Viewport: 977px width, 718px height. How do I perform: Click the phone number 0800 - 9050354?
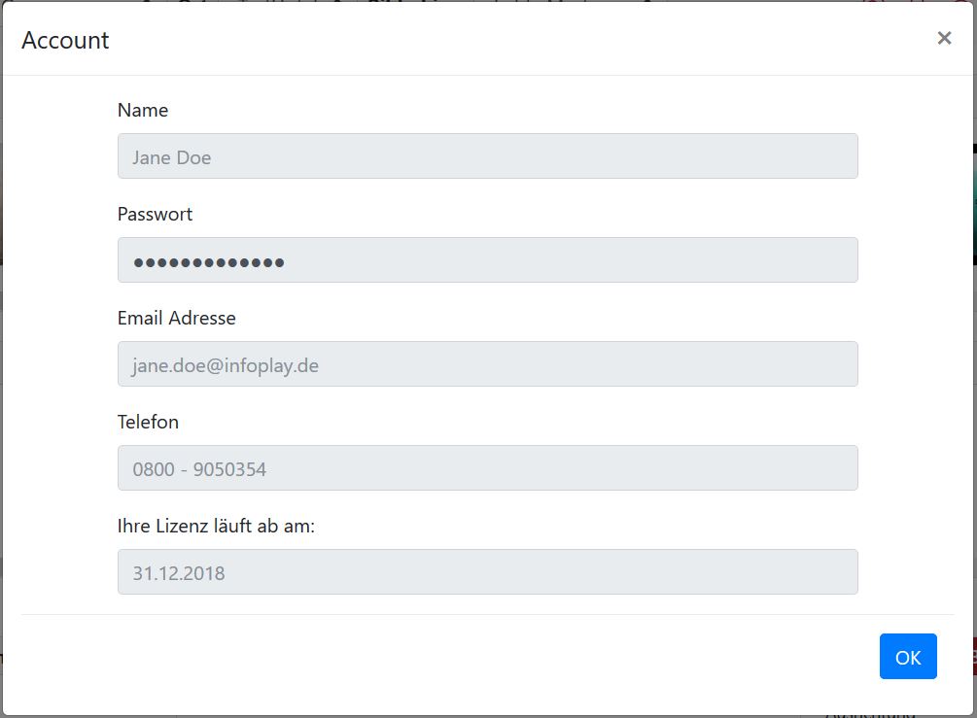(199, 470)
